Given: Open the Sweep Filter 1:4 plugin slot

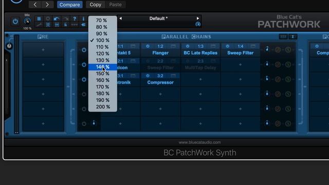Looking at the screenshot, I should pos(240,53).
